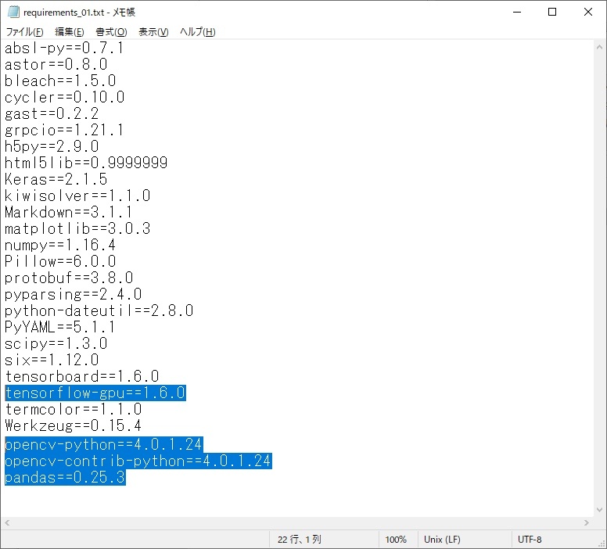The image size is (607, 549).
Task: Open the ヘルプ(H) menu
Action: pyautogui.click(x=197, y=32)
